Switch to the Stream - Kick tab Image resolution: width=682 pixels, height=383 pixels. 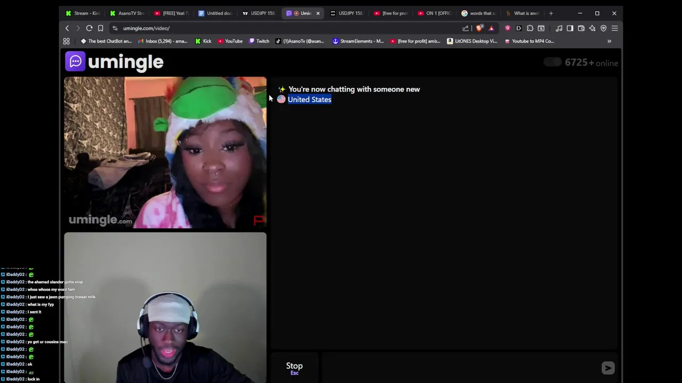83,13
